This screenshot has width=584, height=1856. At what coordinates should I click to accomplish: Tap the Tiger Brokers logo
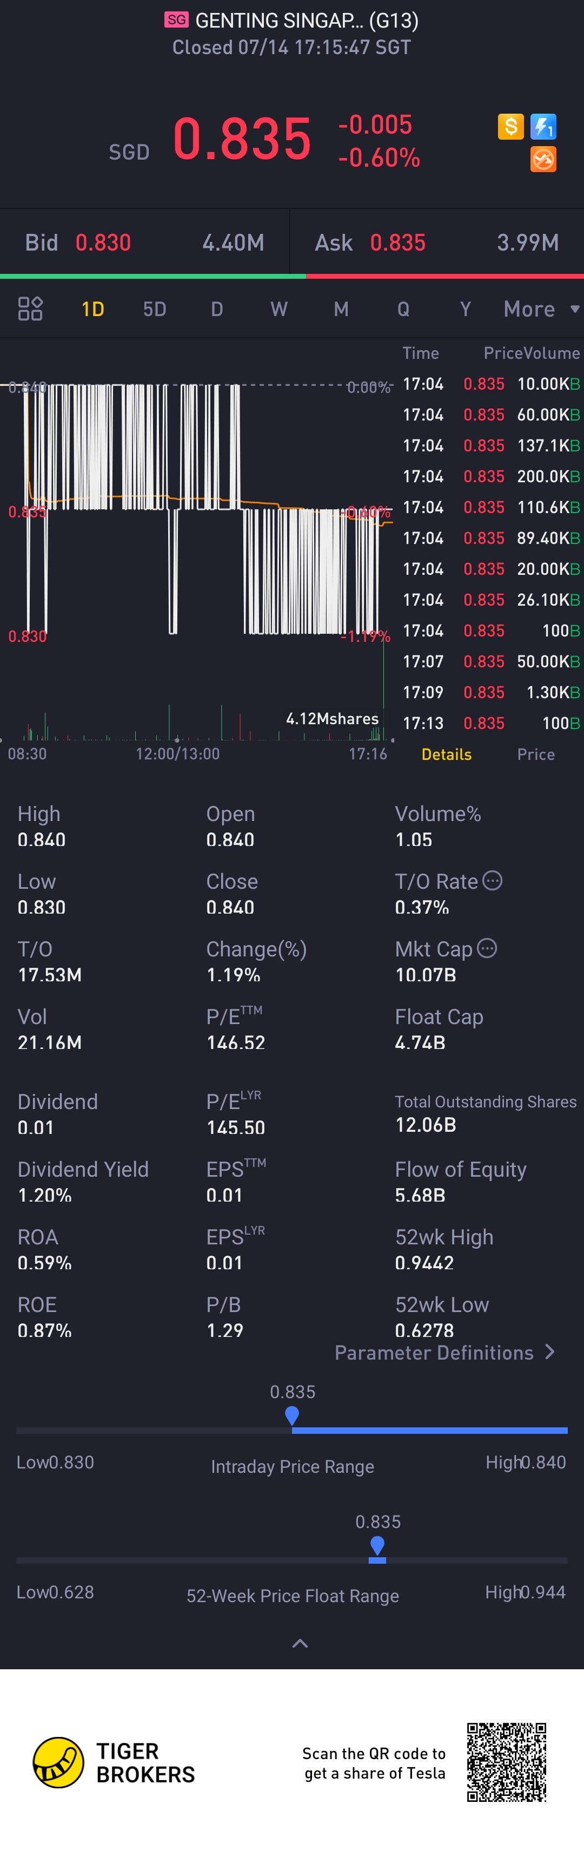coord(58,1762)
